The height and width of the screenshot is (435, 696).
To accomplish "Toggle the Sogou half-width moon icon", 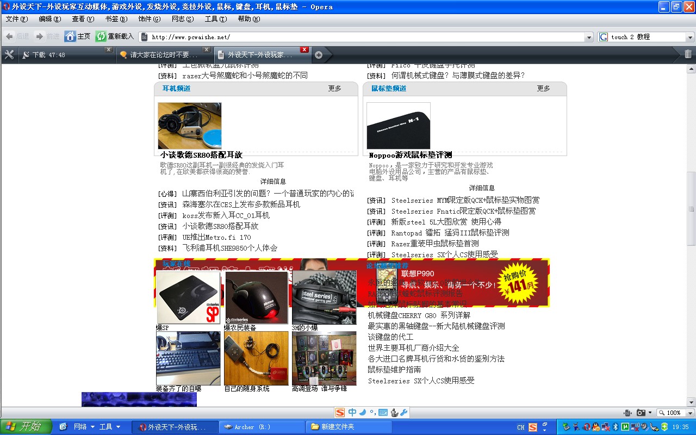I will 362,413.
